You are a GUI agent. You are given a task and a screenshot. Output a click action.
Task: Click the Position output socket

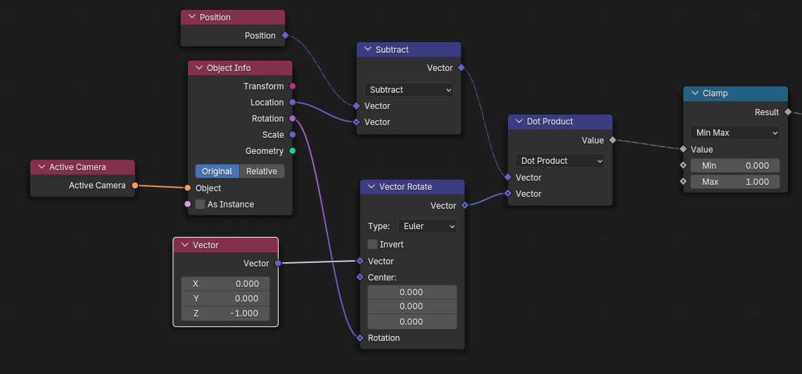[285, 35]
